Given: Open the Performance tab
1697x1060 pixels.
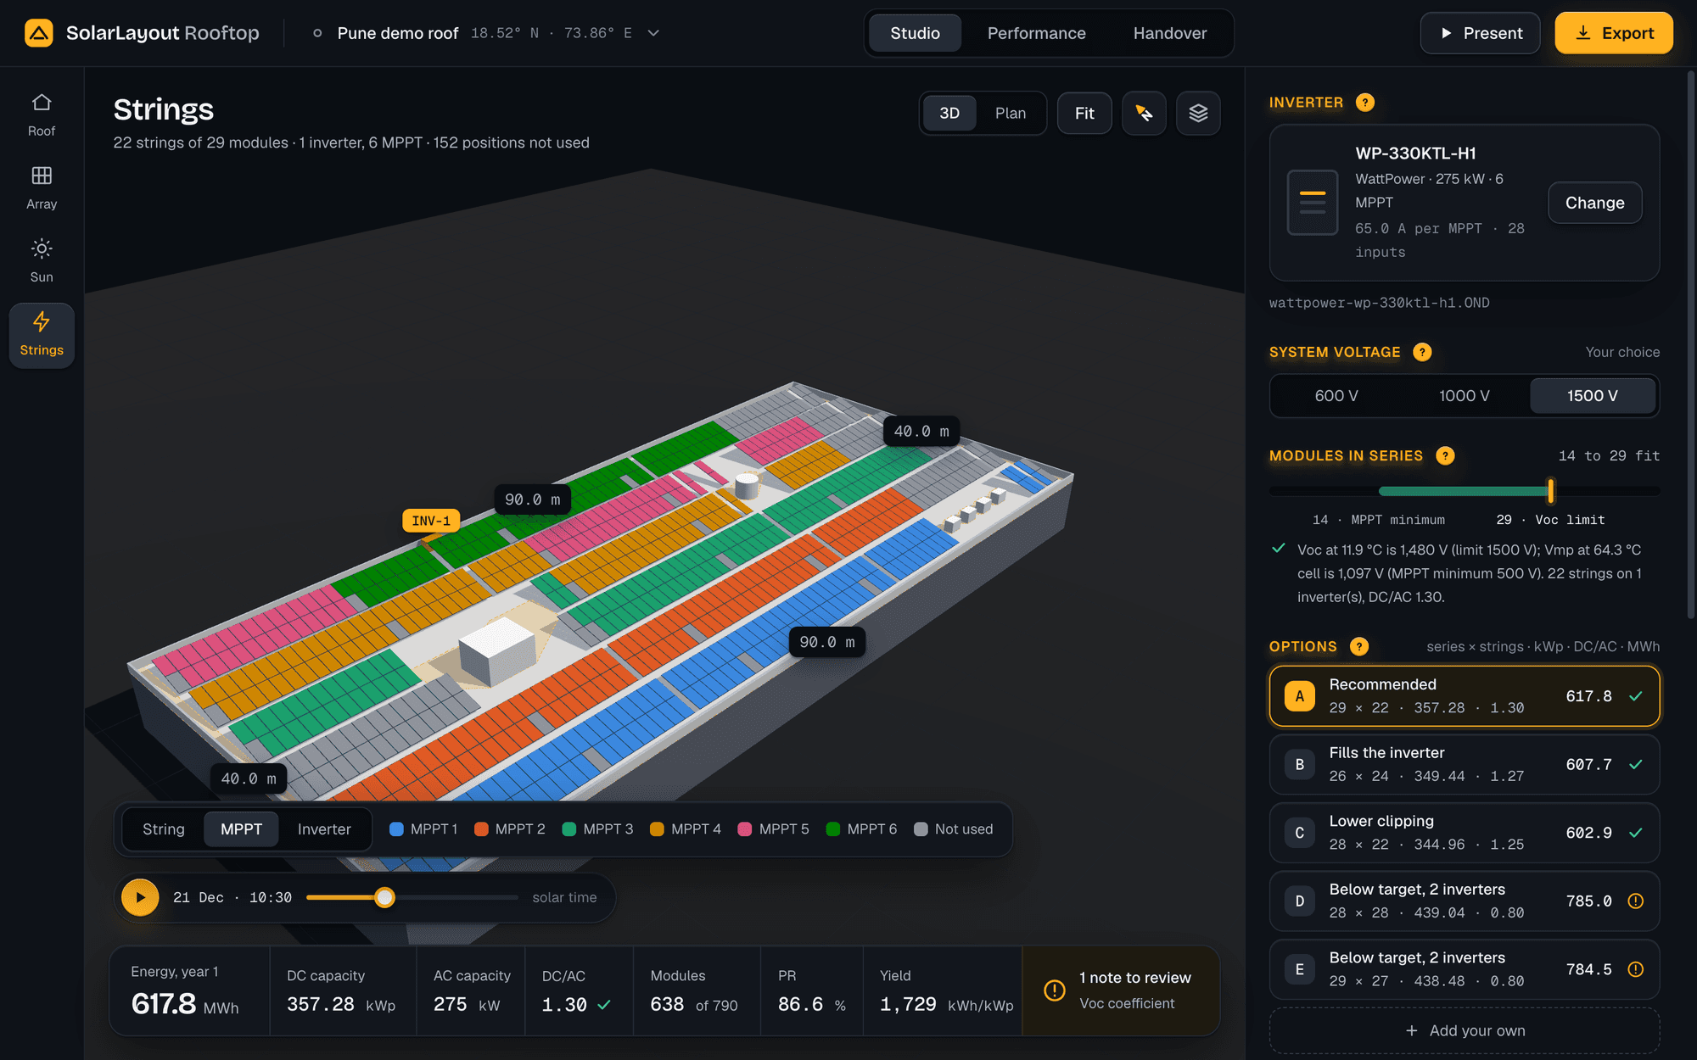Looking at the screenshot, I should 1036,33.
